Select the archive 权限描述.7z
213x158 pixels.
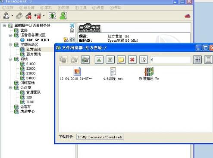click(149, 74)
